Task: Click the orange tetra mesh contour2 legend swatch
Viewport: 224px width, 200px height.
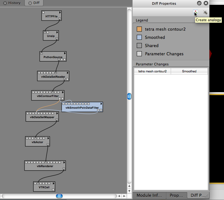Action: click(x=139, y=29)
